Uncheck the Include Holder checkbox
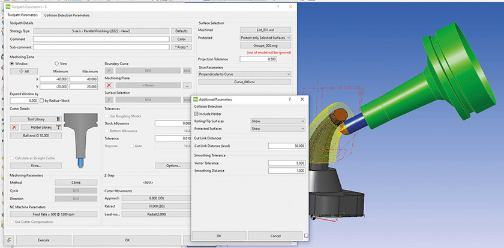This screenshot has width=504, height=248. [197, 113]
